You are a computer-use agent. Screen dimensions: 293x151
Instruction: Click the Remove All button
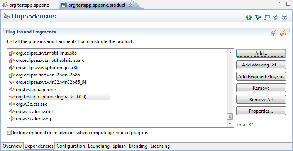(x=261, y=100)
